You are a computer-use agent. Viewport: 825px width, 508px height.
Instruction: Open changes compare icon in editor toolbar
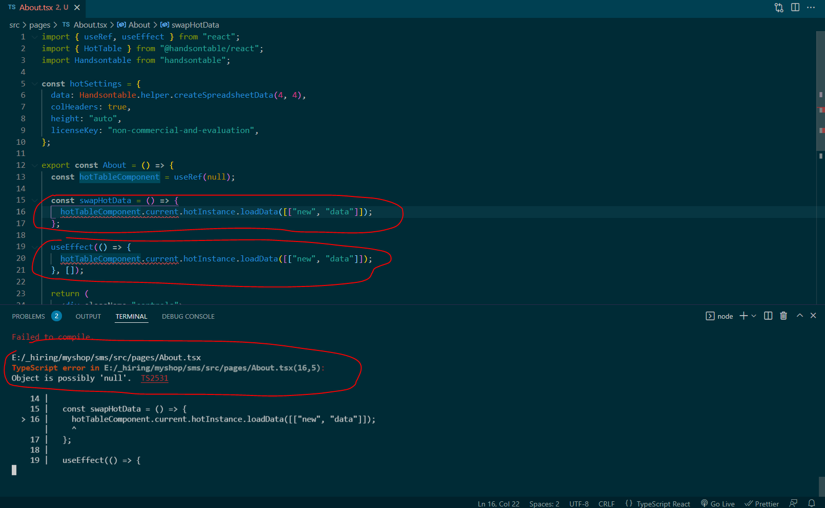click(779, 8)
